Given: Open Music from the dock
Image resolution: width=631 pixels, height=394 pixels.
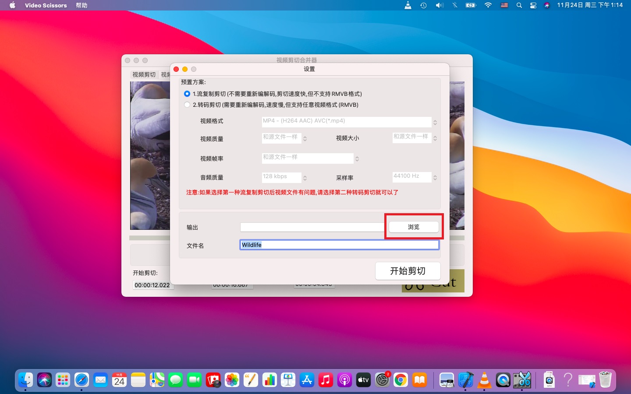Looking at the screenshot, I should click(x=326, y=380).
